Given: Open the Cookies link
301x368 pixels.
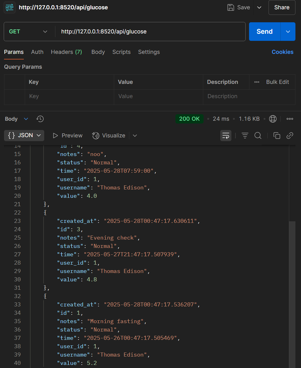Looking at the screenshot, I should coord(282,52).
